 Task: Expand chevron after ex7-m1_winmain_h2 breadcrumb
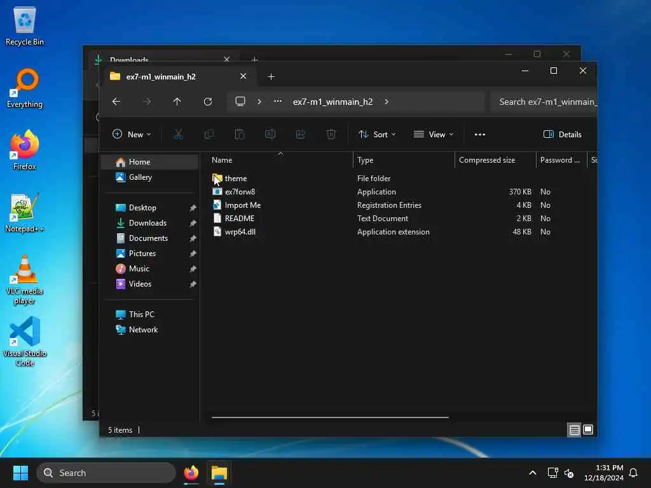[x=387, y=102]
